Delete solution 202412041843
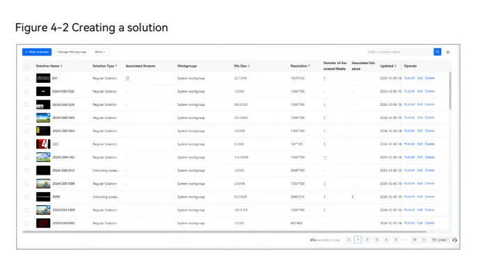This screenshot has width=485, height=265. 430,223
